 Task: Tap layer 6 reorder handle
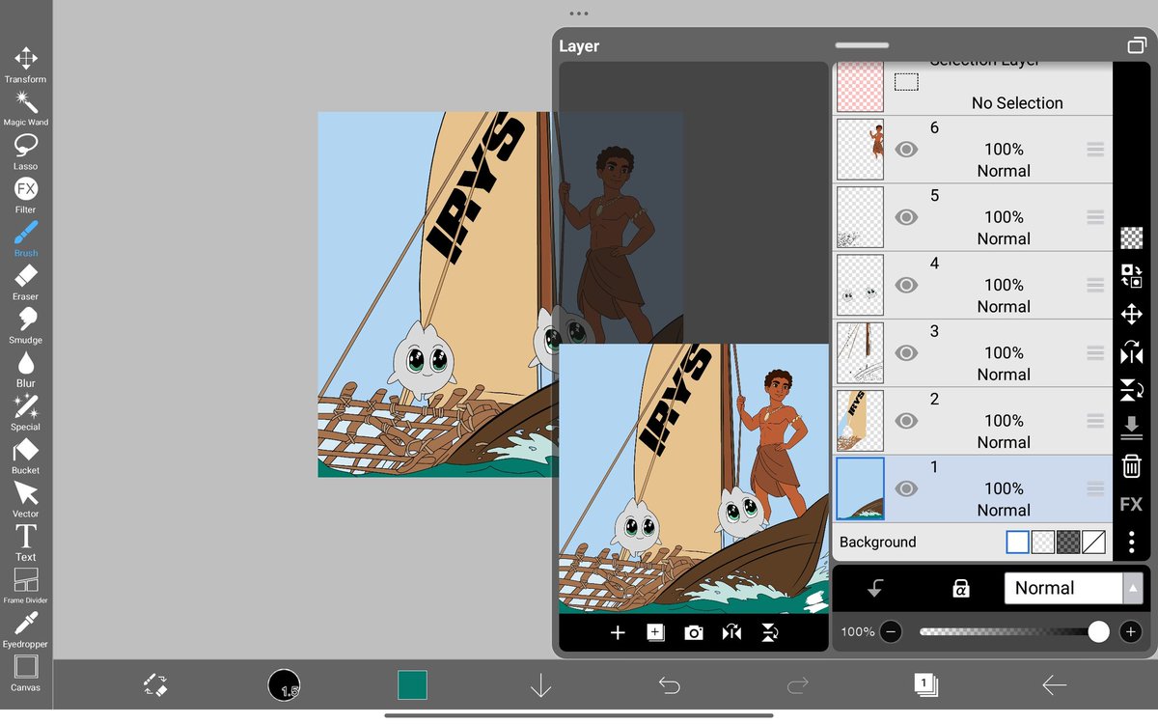click(1094, 150)
